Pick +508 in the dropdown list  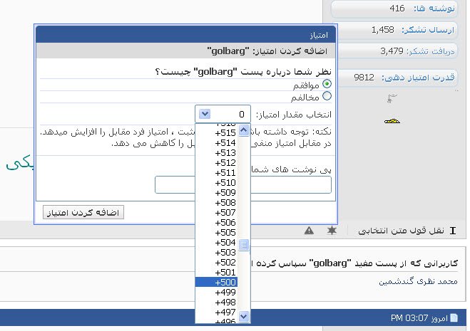216,203
